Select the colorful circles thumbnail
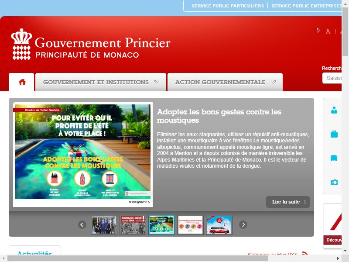Screen dimensions: 349x262 point(190,225)
